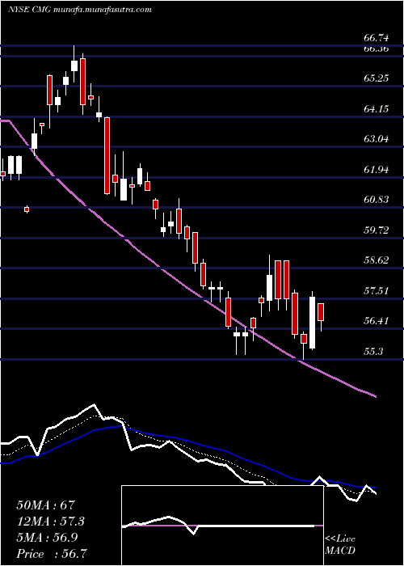Click the 63.04 price level label

coord(376,138)
